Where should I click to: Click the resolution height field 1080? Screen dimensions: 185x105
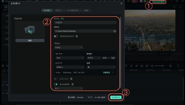tap(113, 58)
